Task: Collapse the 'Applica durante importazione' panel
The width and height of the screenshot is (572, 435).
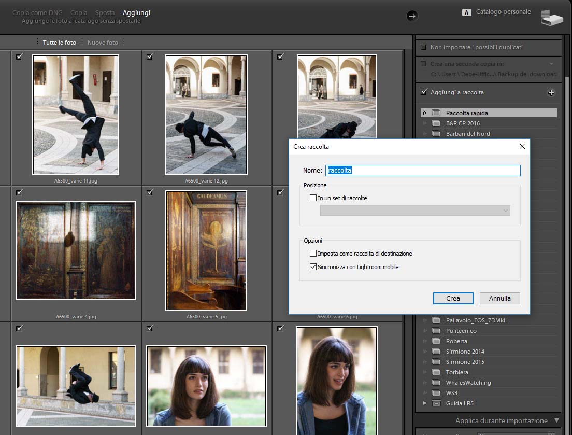Action: click(x=556, y=420)
